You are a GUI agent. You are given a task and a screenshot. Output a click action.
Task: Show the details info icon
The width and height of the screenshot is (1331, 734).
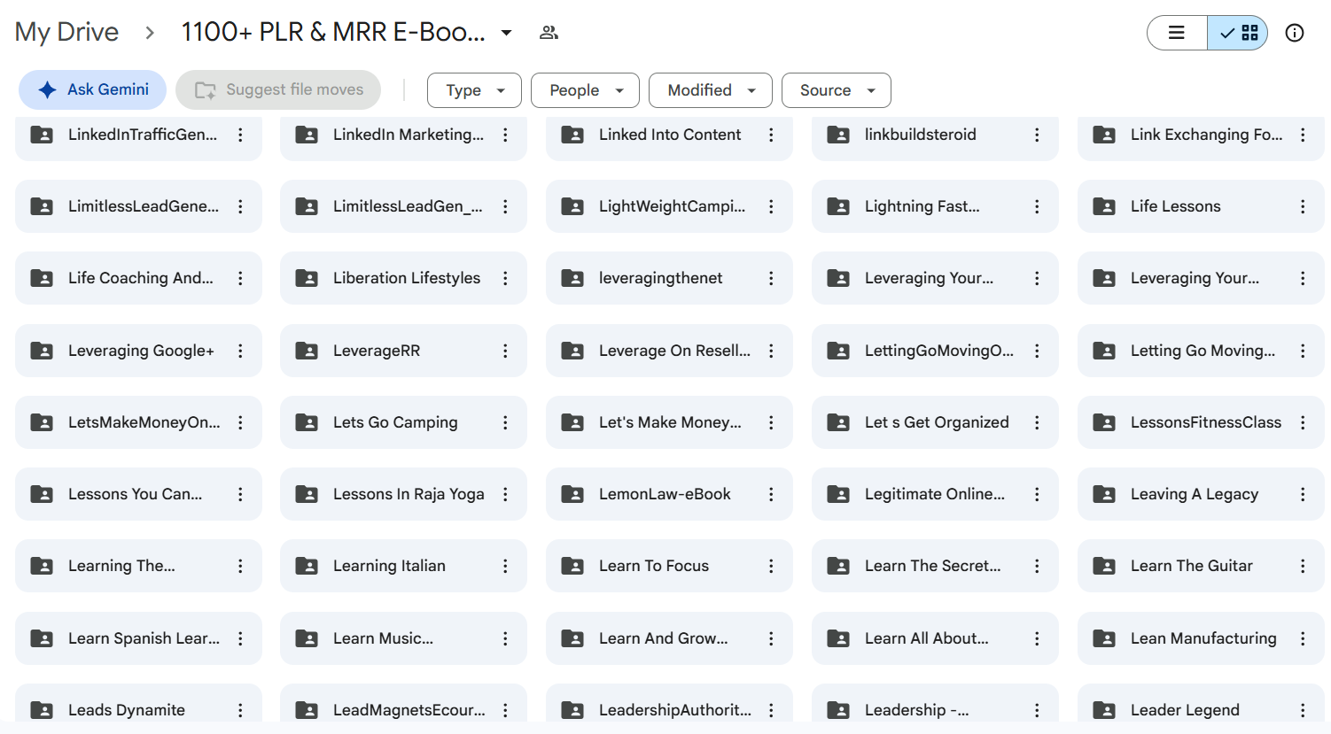click(x=1295, y=33)
